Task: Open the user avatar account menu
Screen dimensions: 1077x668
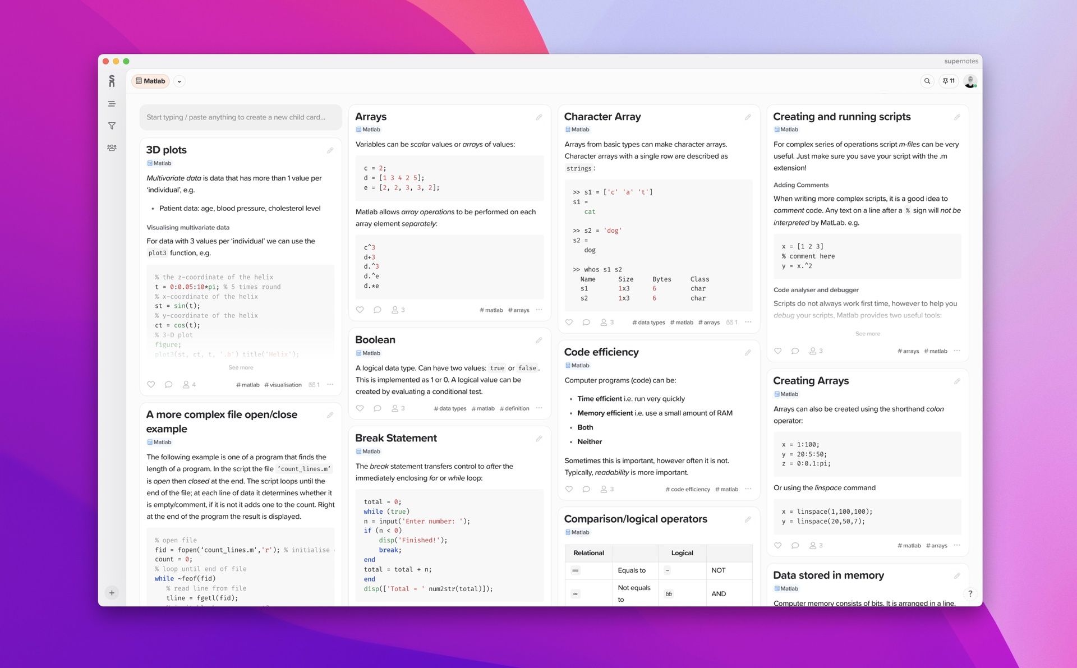Action: (x=970, y=81)
